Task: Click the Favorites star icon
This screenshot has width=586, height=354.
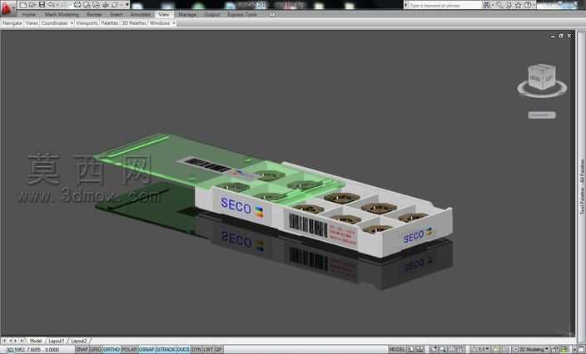Action: (x=518, y=5)
